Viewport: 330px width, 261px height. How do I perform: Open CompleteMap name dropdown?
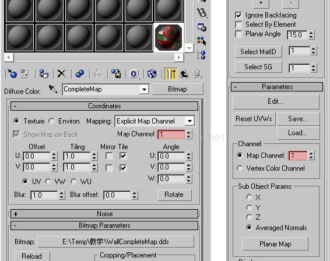coord(106,89)
